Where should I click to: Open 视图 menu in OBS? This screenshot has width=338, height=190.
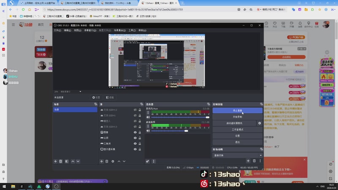78,30
